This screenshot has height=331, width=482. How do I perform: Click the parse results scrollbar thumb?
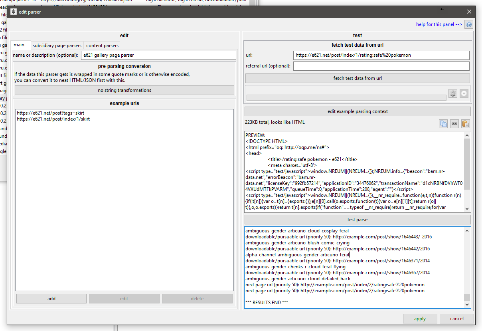coord(467,297)
